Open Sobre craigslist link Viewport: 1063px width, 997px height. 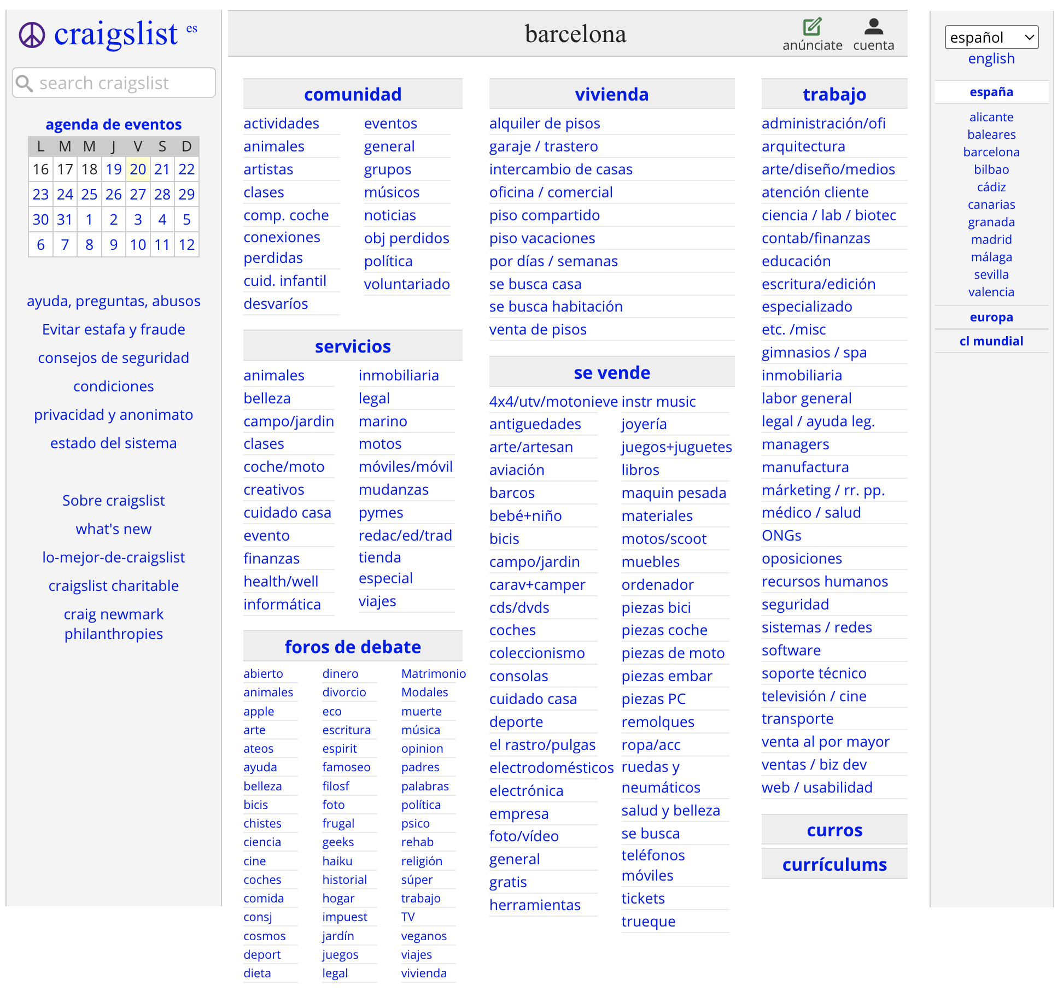tap(114, 501)
